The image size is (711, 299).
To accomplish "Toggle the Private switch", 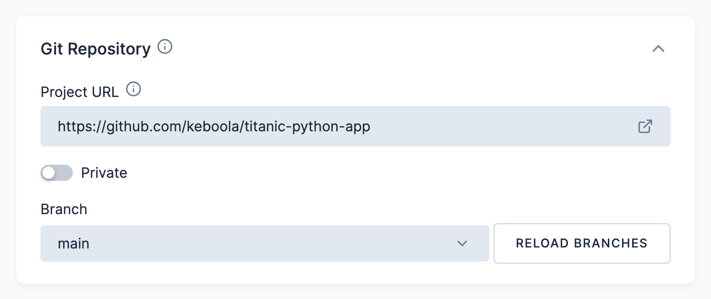I will (57, 173).
